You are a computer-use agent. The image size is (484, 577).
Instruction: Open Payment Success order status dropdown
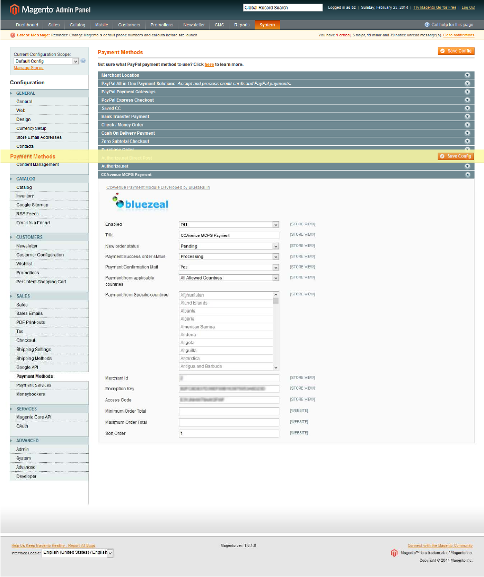click(229, 256)
